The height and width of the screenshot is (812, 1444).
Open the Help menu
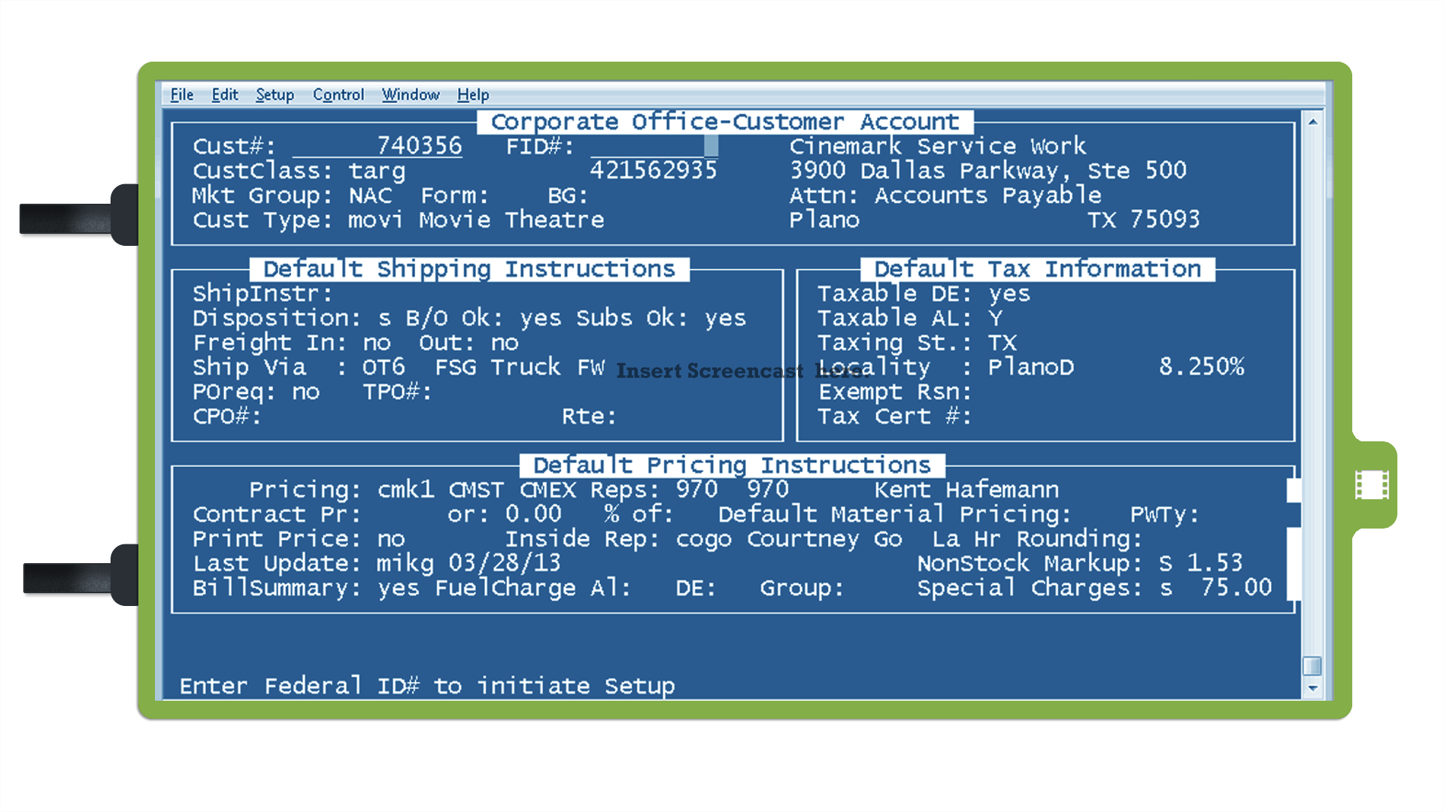click(473, 95)
